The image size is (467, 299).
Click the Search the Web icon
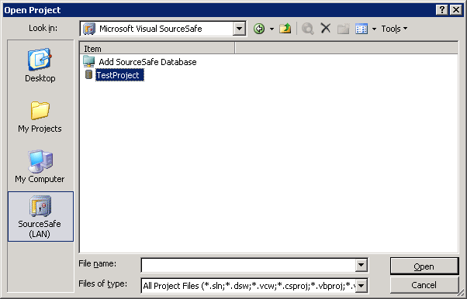pos(308,29)
